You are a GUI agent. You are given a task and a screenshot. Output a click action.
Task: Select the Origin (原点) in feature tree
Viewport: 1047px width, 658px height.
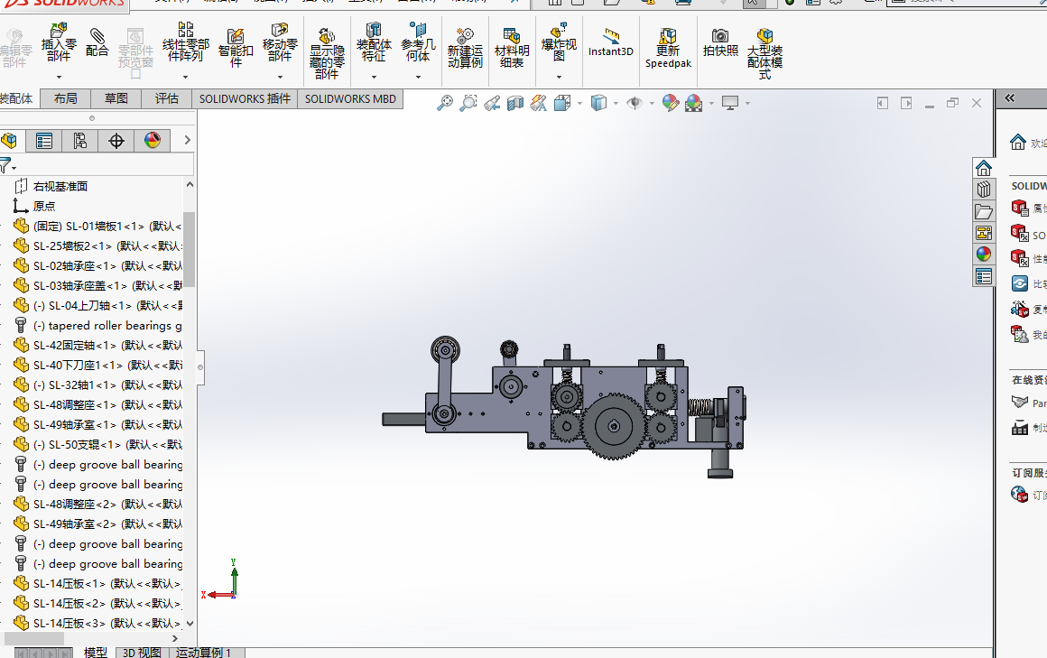(44, 207)
